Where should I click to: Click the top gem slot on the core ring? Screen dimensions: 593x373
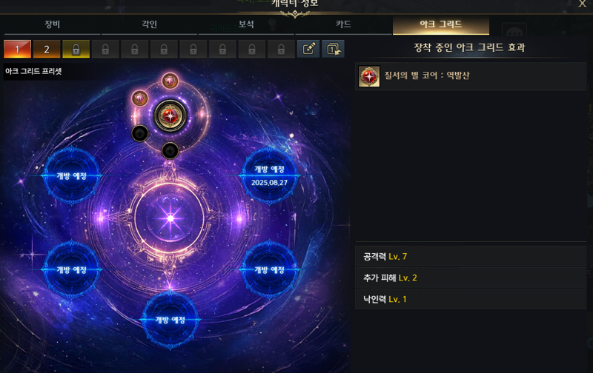(170, 81)
